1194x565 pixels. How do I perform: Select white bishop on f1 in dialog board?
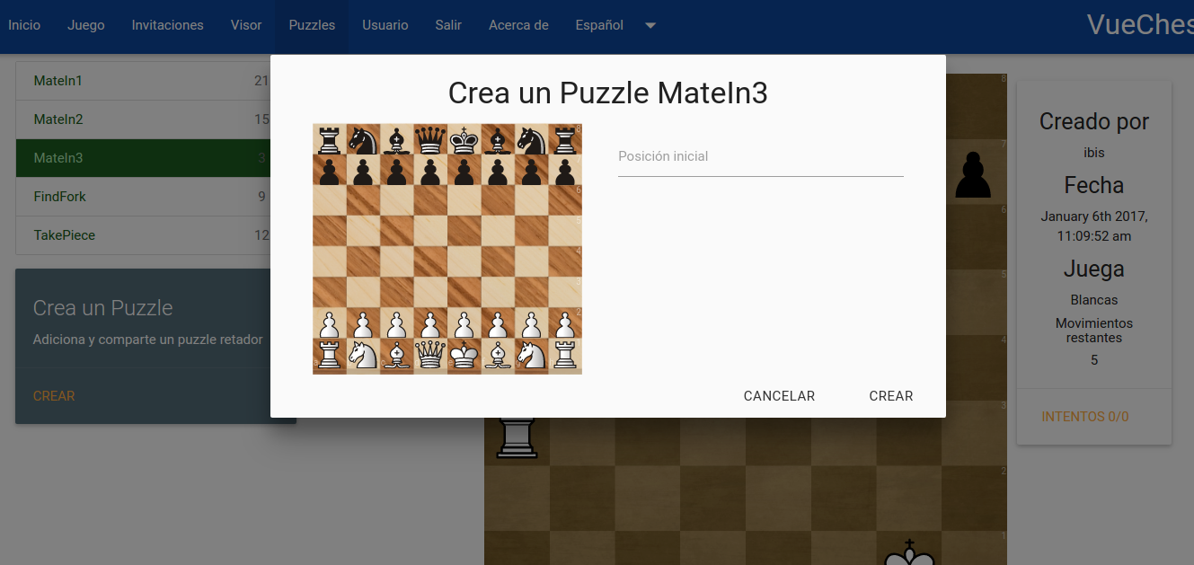498,355
